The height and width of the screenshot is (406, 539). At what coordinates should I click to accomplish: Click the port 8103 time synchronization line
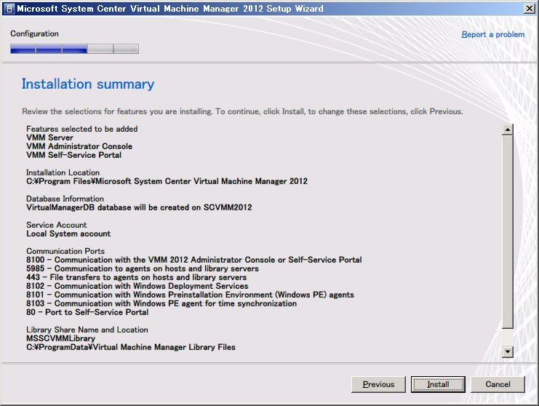coord(161,303)
